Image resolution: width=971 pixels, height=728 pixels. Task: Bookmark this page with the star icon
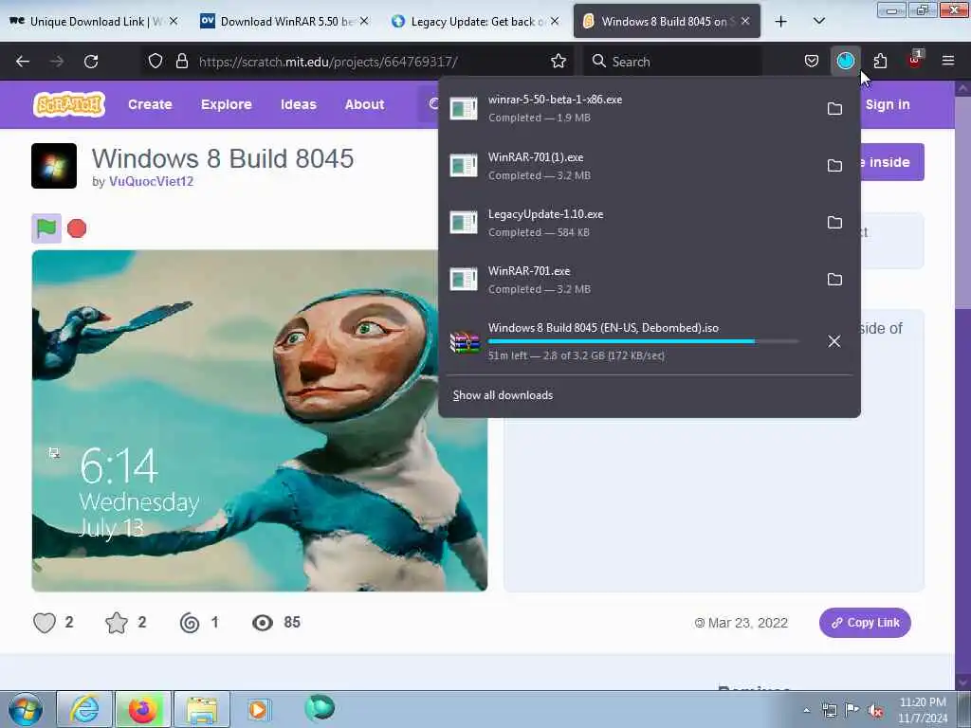pos(559,61)
